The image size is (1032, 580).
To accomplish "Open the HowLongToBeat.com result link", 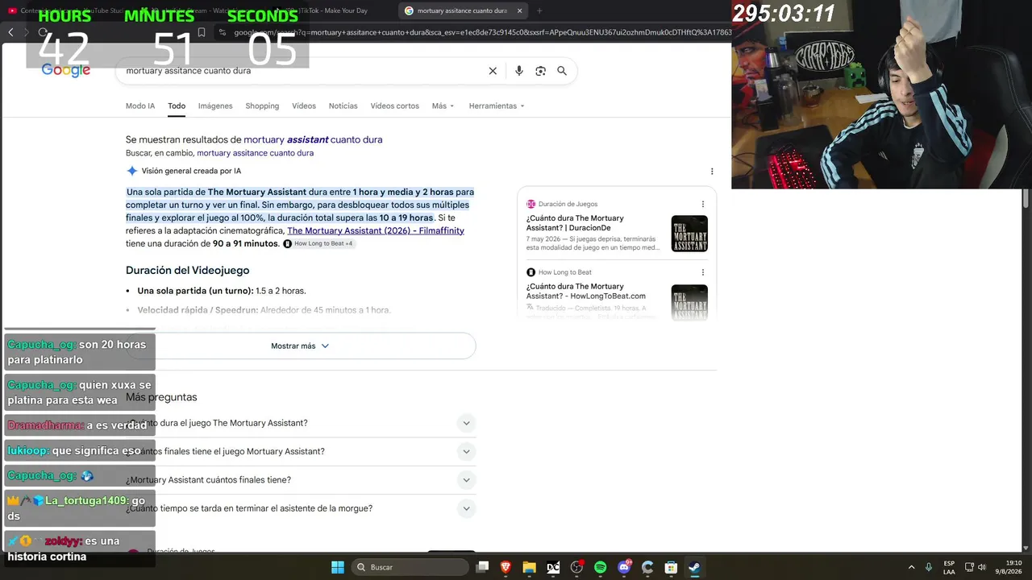I will click(586, 291).
